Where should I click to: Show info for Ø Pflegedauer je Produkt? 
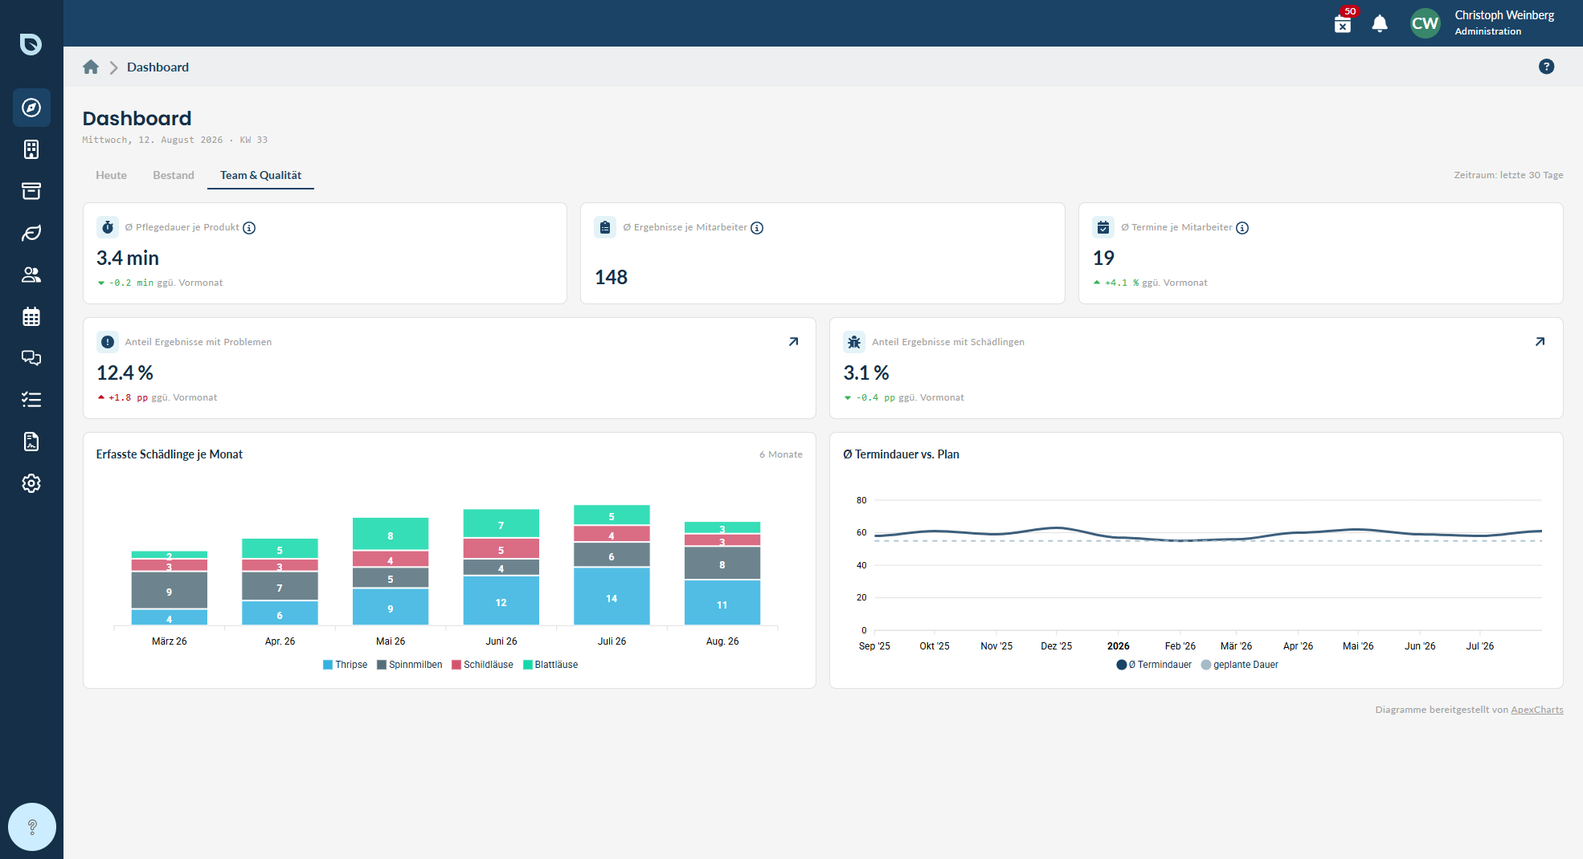point(249,228)
